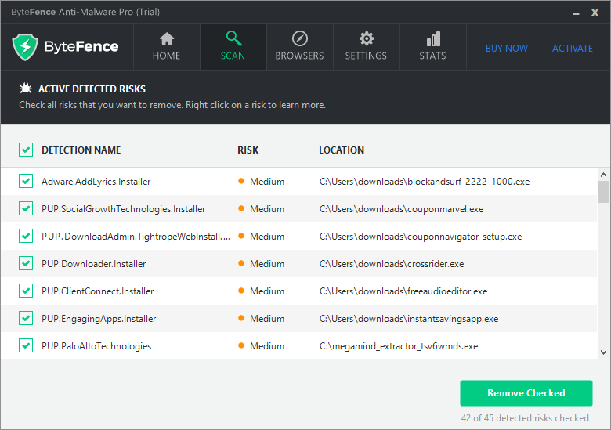Click the megamind_extractor_tsv6wmds.exe path
This screenshot has width=611, height=430.
click(x=399, y=346)
